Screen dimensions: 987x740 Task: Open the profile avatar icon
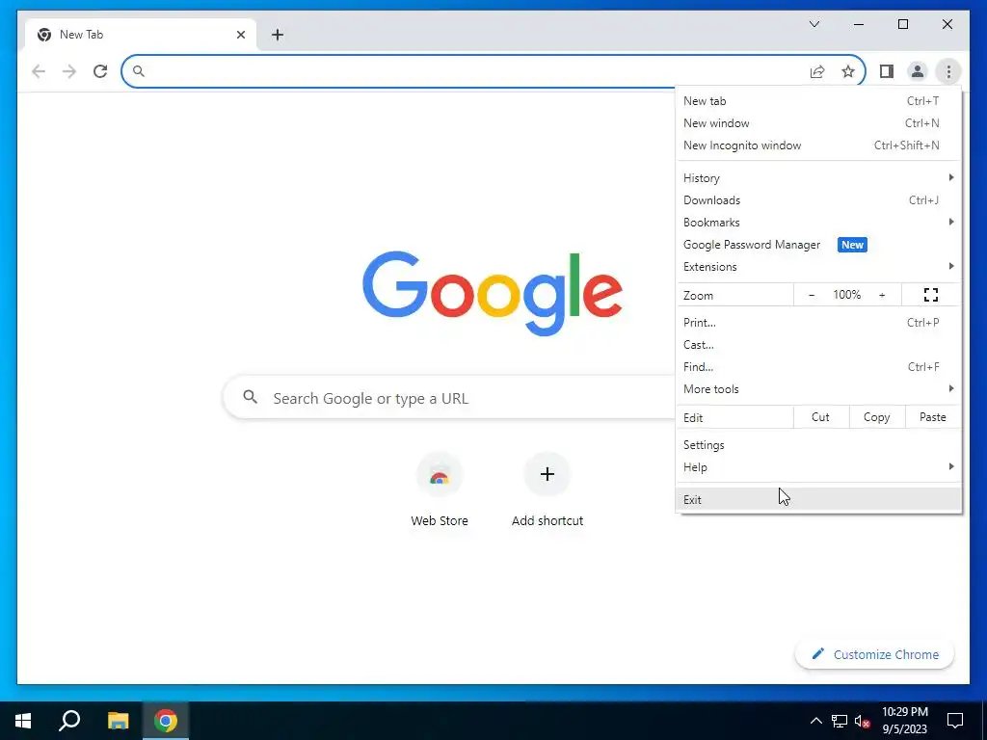(918, 71)
